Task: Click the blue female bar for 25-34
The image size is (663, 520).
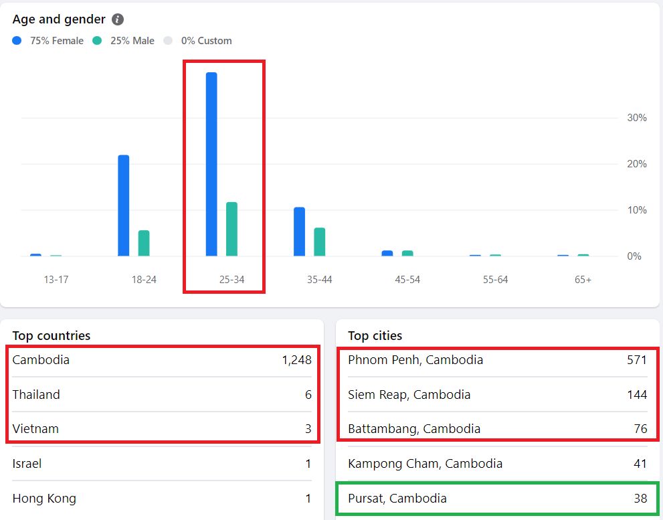Action: (211, 164)
